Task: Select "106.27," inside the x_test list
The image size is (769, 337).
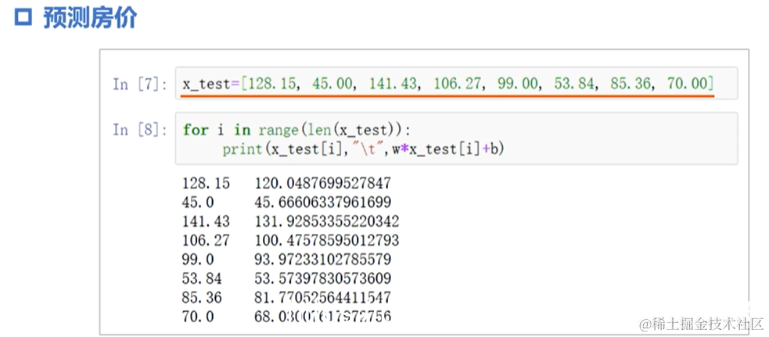Action: (459, 84)
